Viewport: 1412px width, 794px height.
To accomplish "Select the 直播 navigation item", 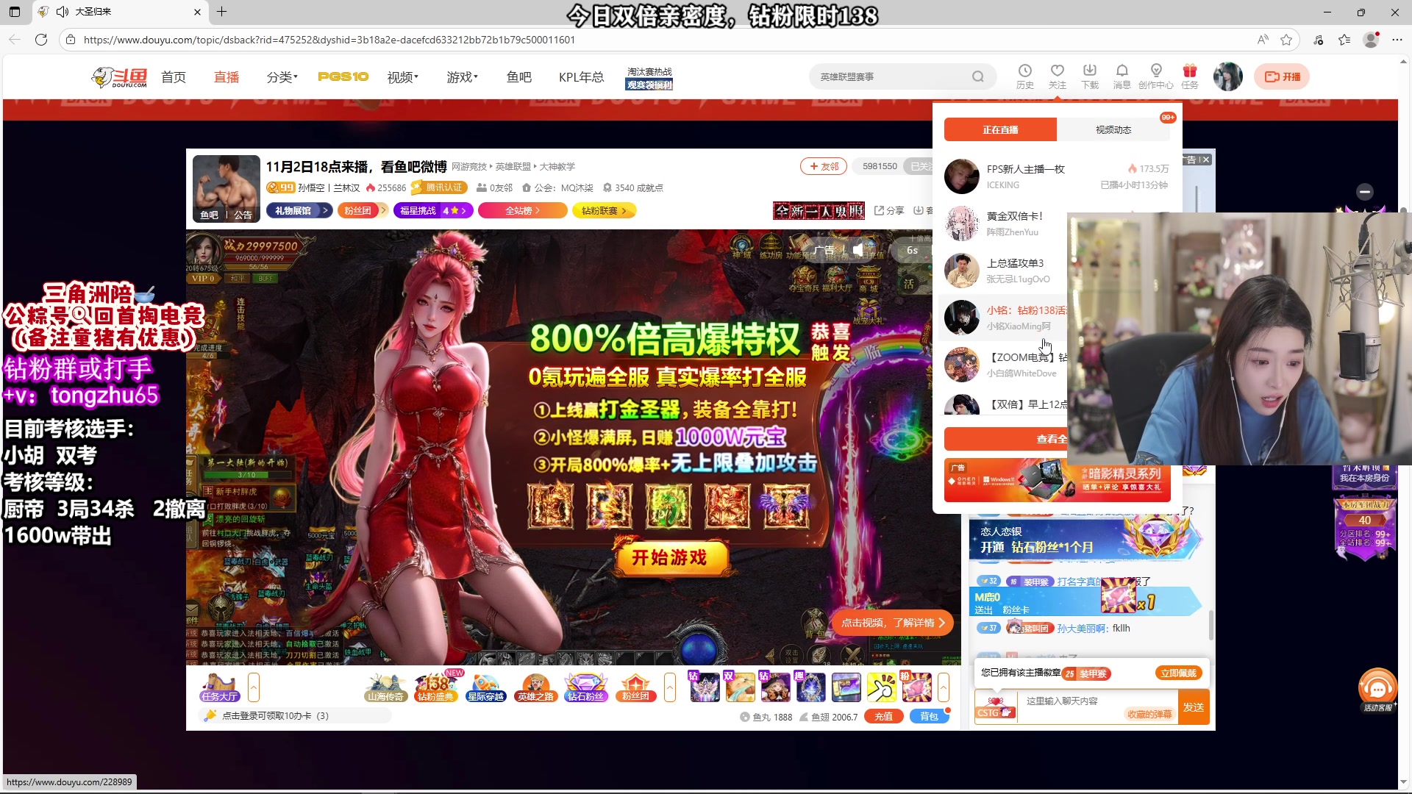I will tap(226, 77).
